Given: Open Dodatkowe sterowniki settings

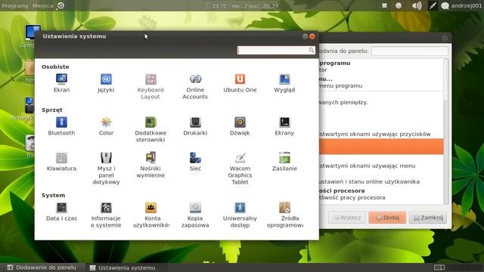Looking at the screenshot, I should point(150,129).
